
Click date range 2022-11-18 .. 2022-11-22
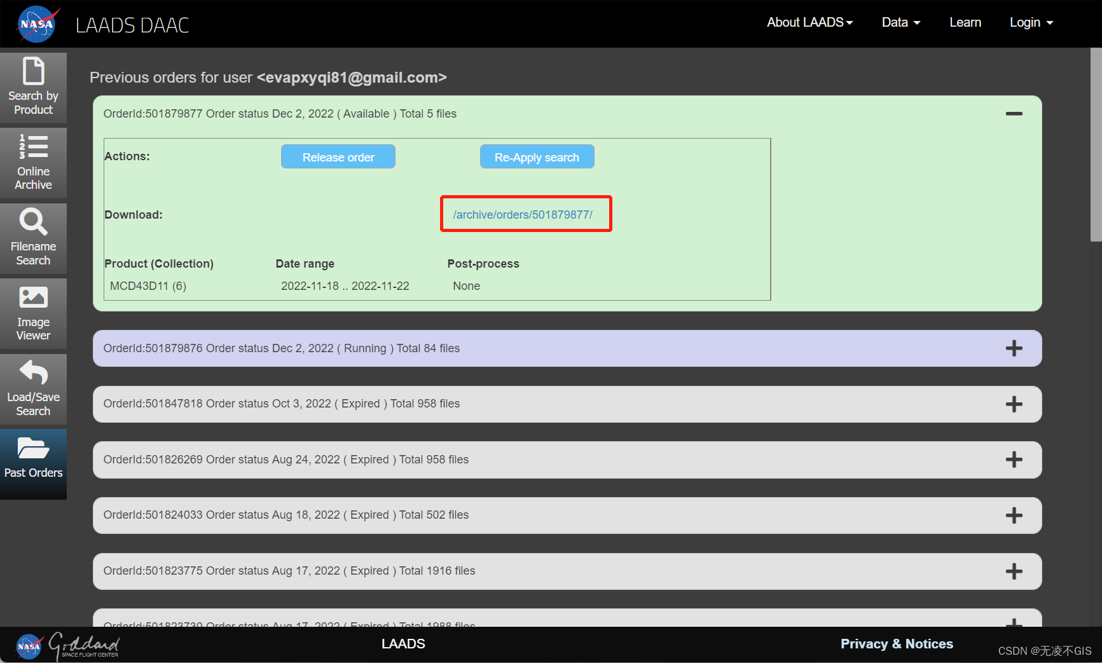[x=345, y=286]
